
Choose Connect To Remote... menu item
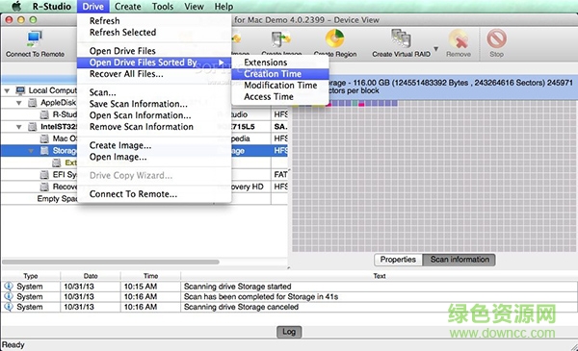click(154, 194)
